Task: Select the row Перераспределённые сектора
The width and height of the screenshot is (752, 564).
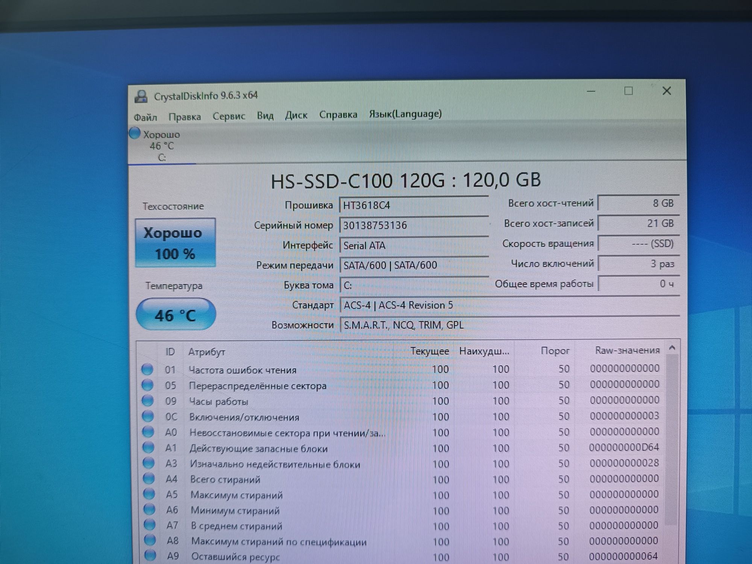Action: click(400, 385)
